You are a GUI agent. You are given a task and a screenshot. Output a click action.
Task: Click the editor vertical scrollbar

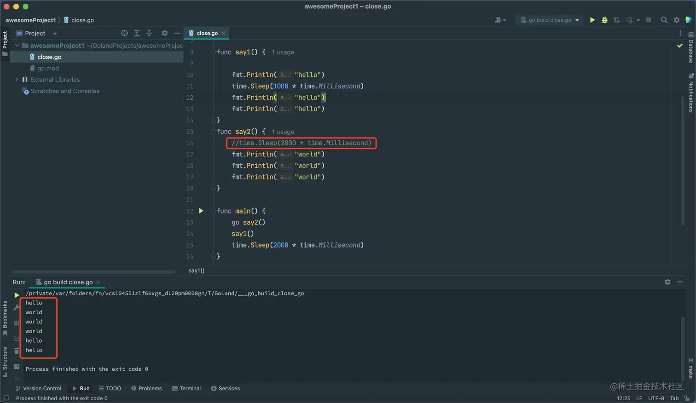tap(683, 161)
